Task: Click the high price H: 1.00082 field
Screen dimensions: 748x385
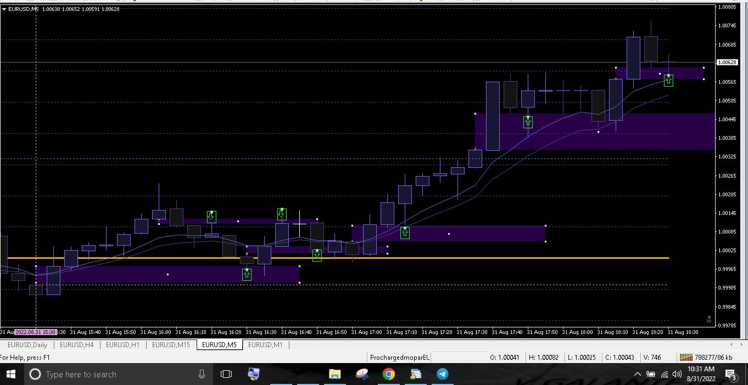Action: click(x=543, y=358)
